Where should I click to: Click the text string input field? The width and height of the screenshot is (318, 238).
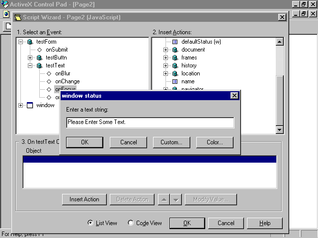coord(150,122)
